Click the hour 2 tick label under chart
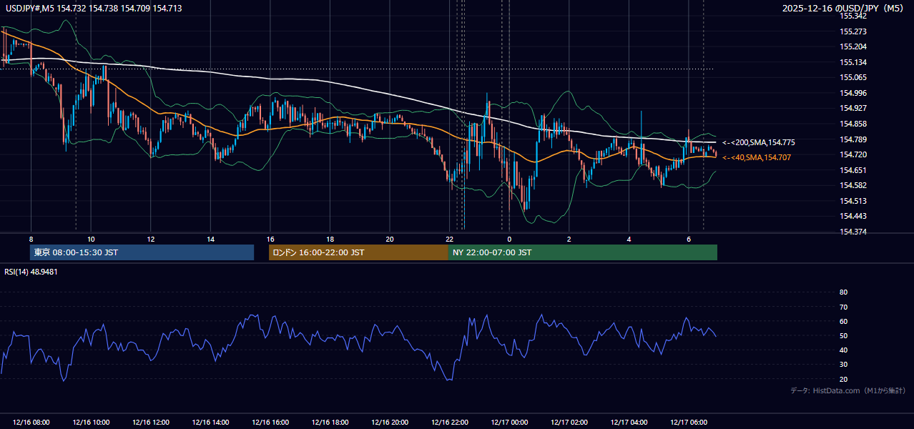The height and width of the screenshot is (429, 914). [569, 239]
